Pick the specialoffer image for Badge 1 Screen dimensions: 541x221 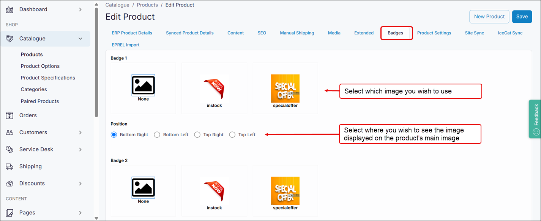tap(285, 89)
